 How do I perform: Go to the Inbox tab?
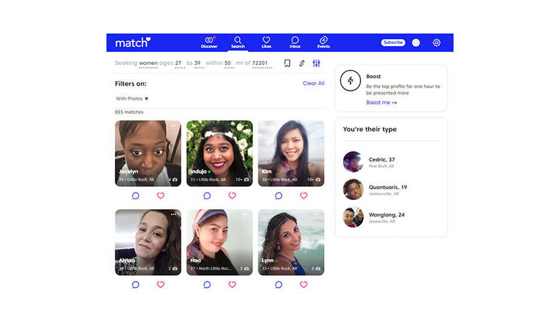click(x=295, y=43)
